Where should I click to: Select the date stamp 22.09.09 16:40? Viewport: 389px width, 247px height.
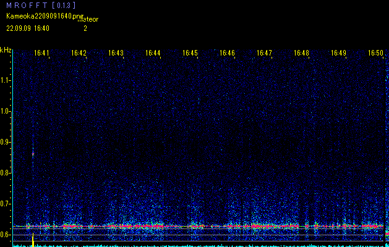[28, 28]
